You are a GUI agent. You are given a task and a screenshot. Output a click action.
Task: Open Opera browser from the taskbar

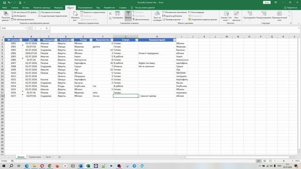coord(42,166)
